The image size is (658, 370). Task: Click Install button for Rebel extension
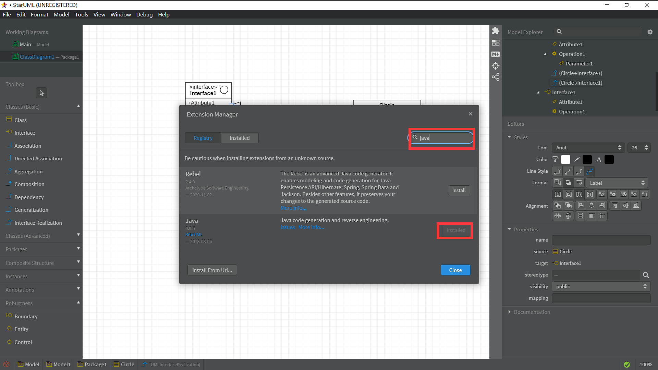459,190
